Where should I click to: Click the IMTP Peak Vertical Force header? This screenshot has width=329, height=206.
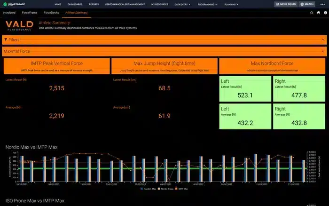click(57, 66)
